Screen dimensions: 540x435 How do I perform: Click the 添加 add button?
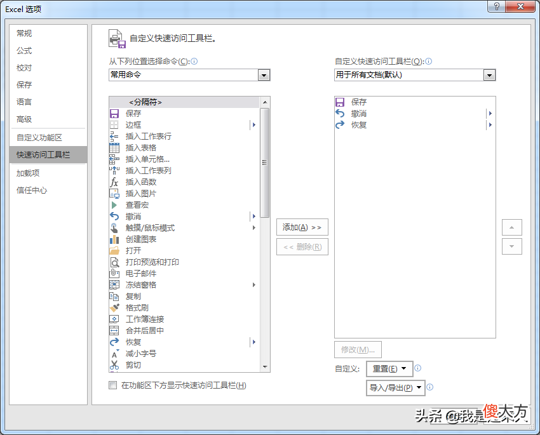302,227
